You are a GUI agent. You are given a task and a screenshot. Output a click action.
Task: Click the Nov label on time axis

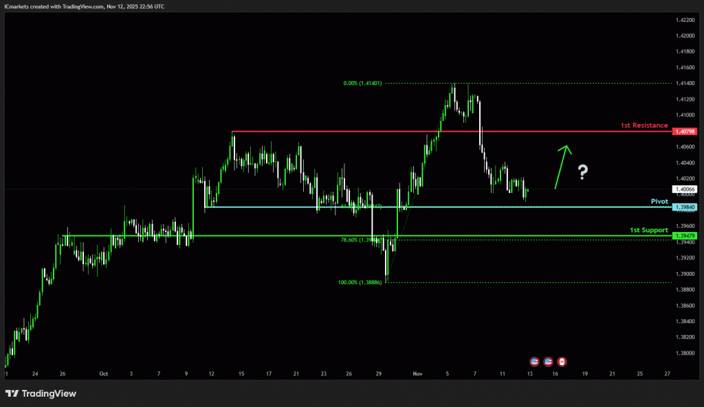[x=417, y=374]
